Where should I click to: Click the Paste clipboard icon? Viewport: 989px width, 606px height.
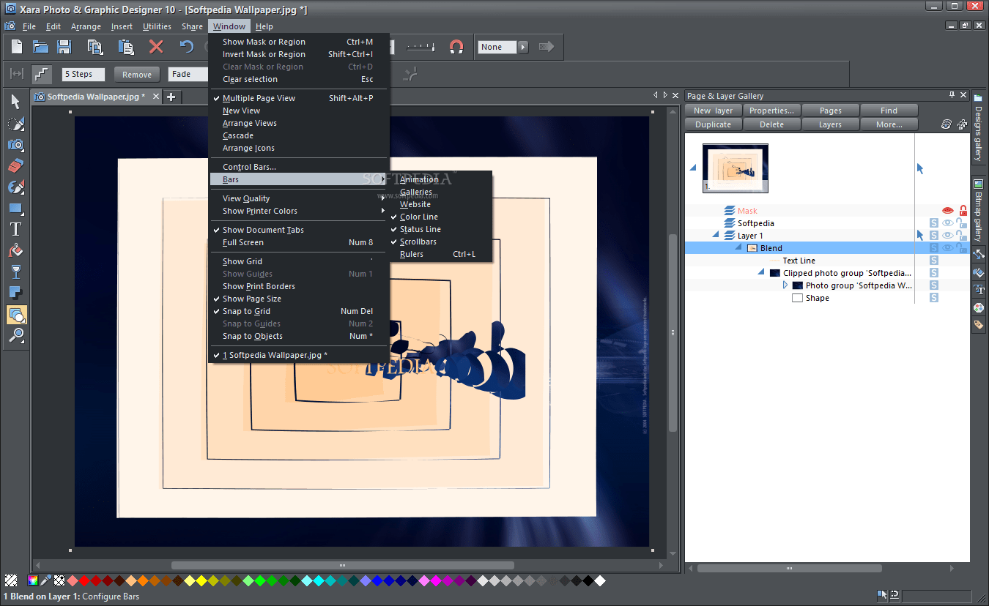tap(126, 47)
